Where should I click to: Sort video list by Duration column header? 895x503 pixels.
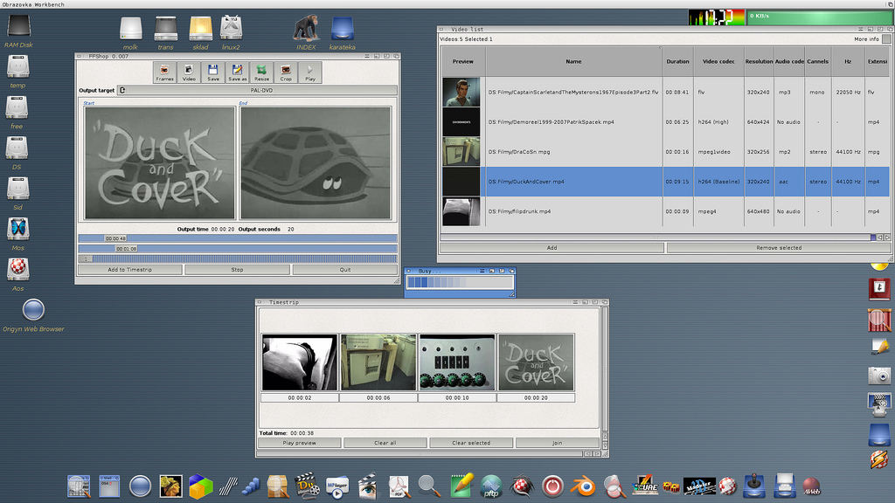(x=677, y=62)
